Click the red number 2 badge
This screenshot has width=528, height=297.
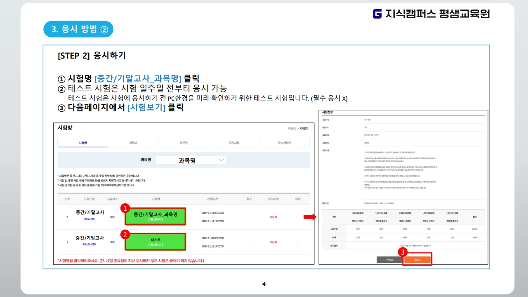point(126,235)
